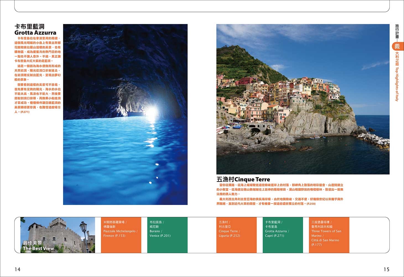
Task: Select the orange Piazzale Michelangelo Firenze box
Action: click(121, 235)
